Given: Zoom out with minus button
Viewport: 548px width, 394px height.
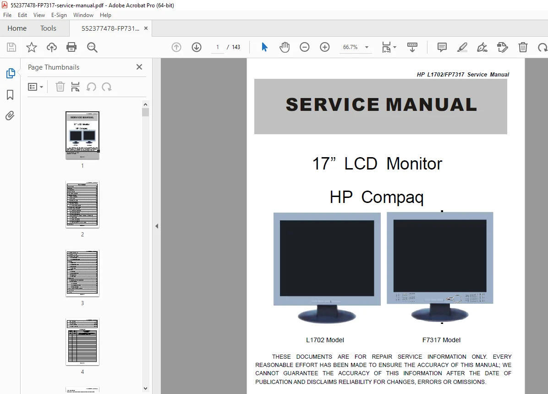Looking at the screenshot, I should [304, 47].
